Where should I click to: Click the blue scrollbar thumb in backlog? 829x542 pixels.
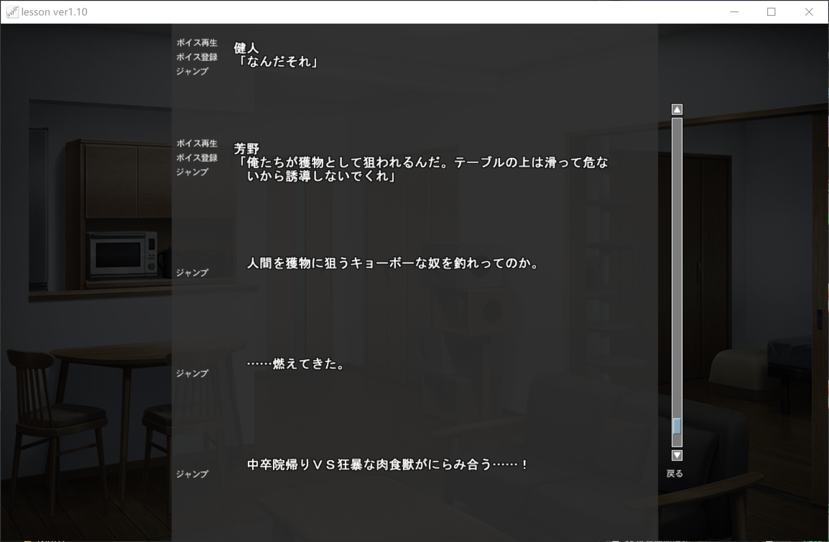click(677, 426)
